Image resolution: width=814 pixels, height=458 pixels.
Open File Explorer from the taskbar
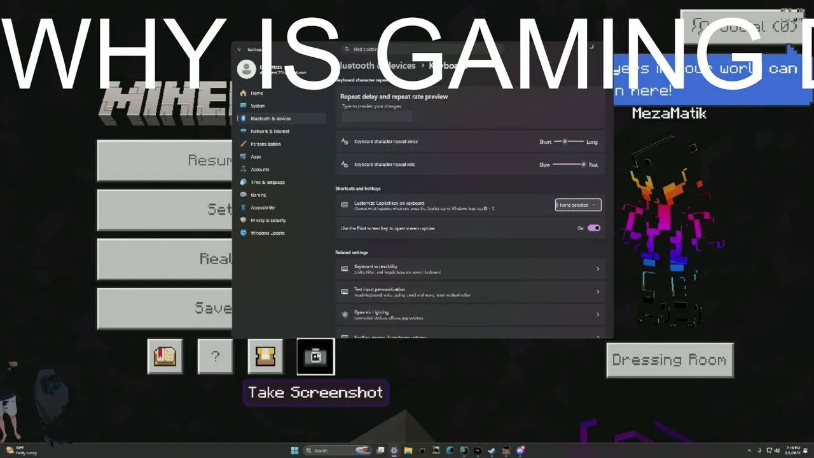[408, 450]
